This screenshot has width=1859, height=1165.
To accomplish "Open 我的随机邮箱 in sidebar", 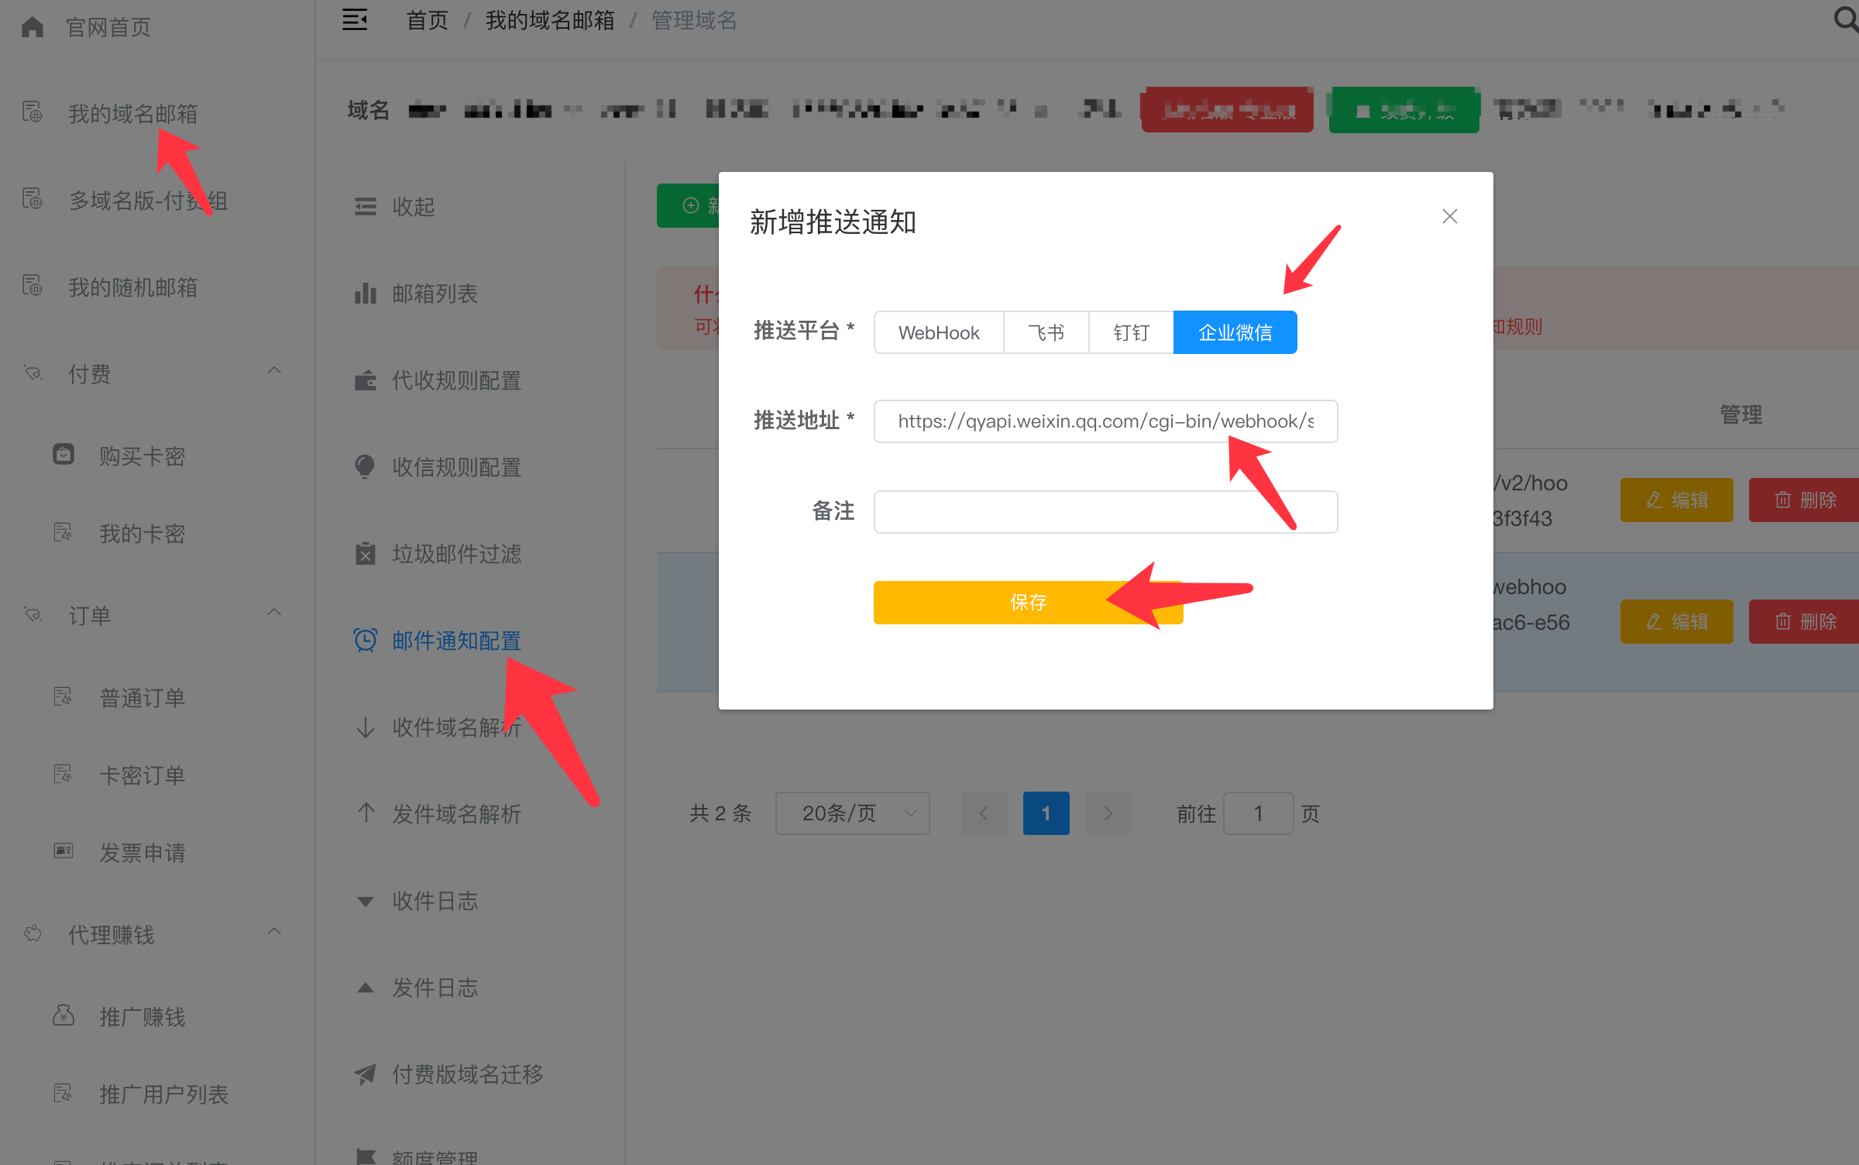I will click(133, 287).
